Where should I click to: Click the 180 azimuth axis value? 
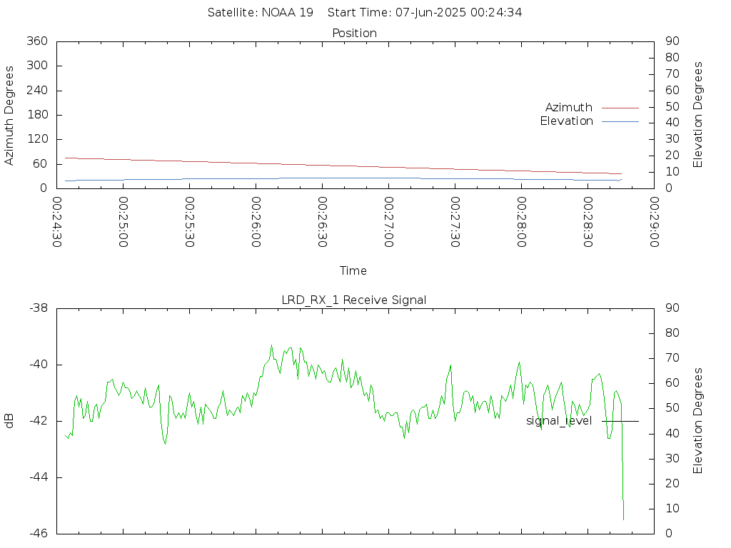tap(37, 115)
